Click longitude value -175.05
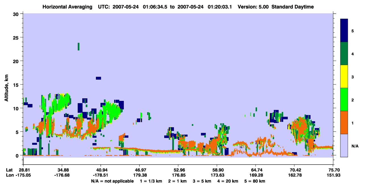This screenshot has width=370, height=189. pos(23,175)
